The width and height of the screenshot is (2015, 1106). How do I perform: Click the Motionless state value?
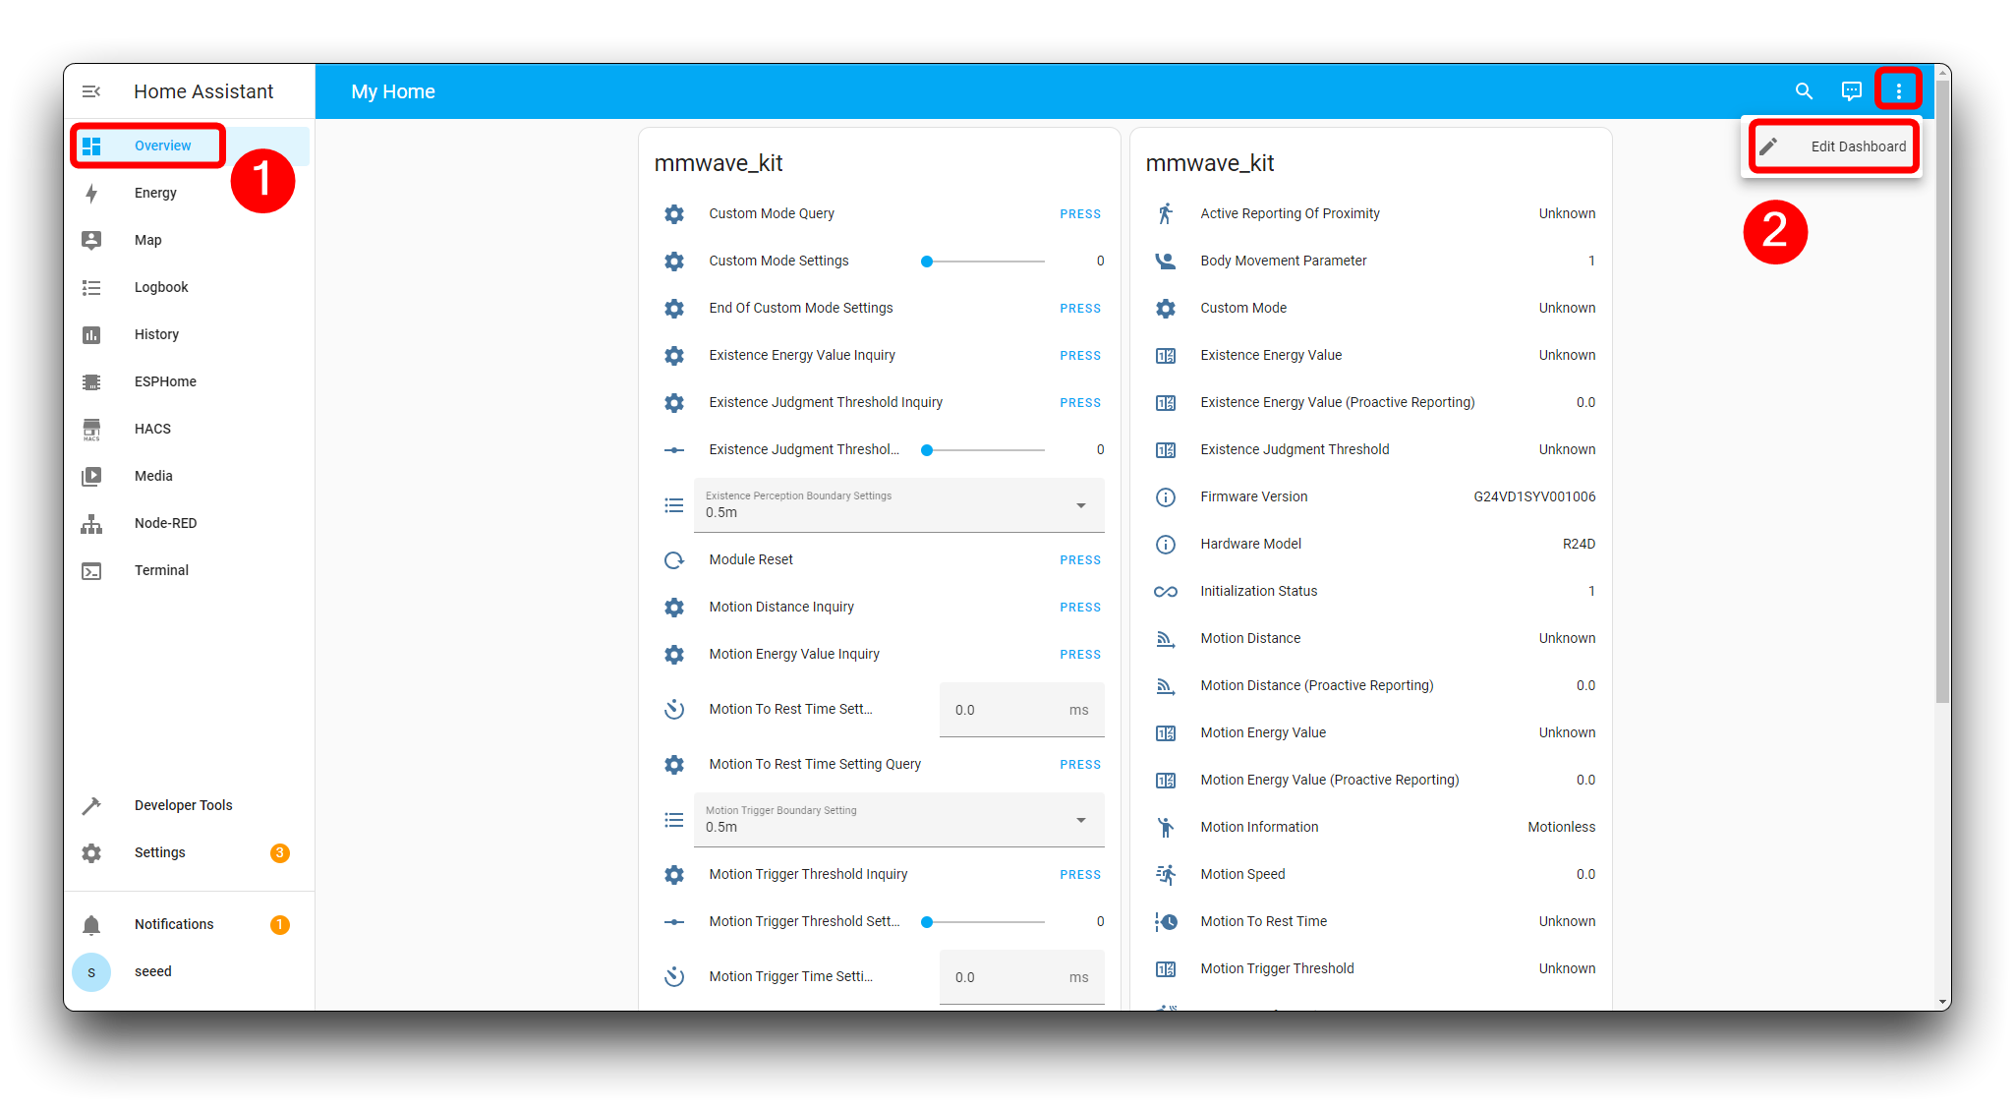(1561, 827)
